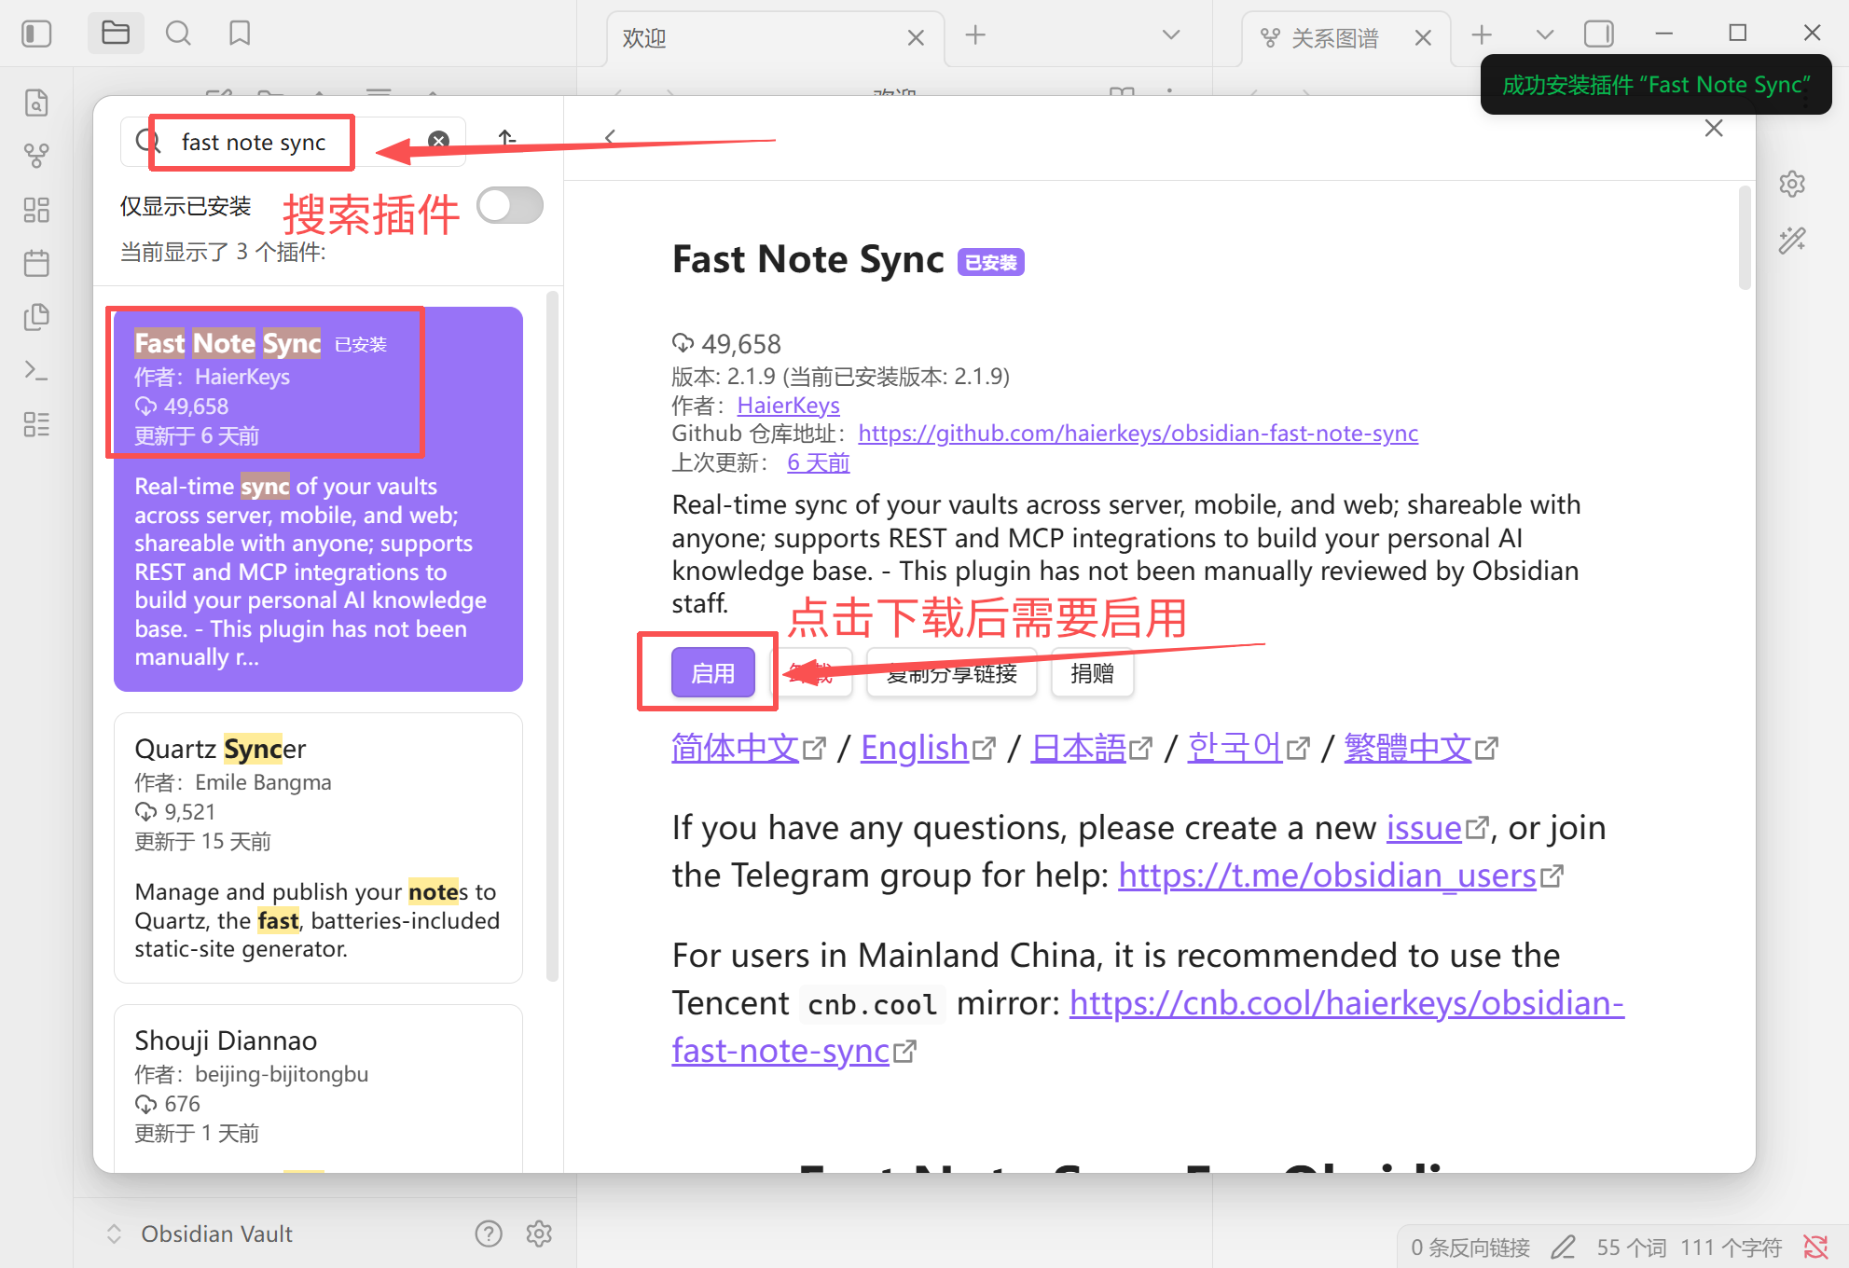The width and height of the screenshot is (1849, 1268).
Task: Expand tab list dropdown after 欢迎 group
Action: (x=1171, y=35)
